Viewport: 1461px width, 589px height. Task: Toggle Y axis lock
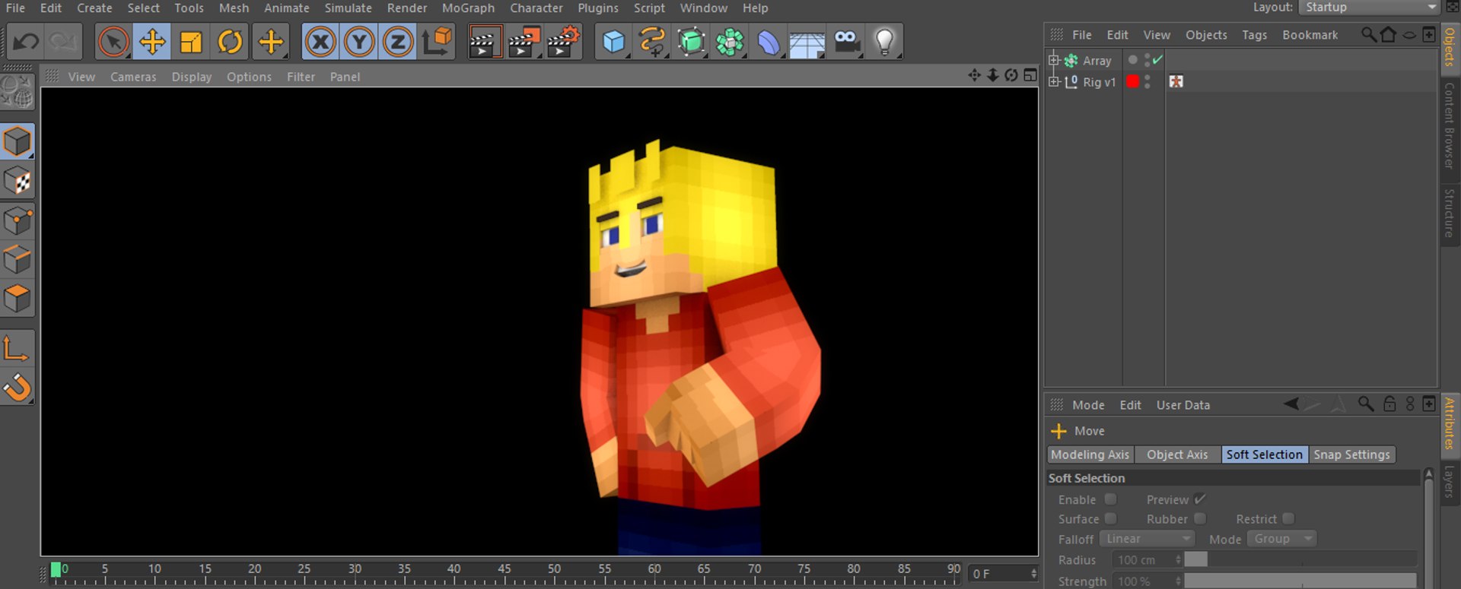[359, 41]
